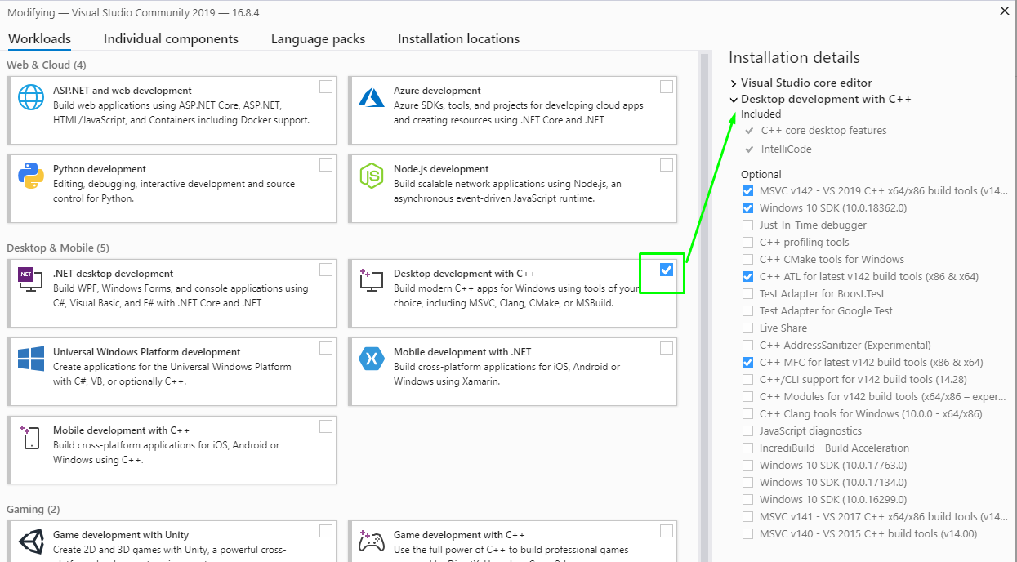Go to Installation locations tab
Viewport: 1017px width, 562px height.
point(458,39)
